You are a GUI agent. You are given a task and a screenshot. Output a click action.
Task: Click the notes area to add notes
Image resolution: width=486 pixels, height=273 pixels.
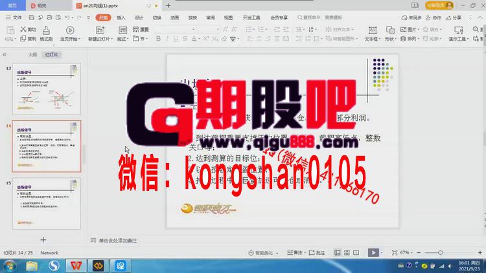click(118, 241)
